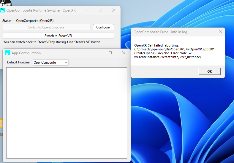Click the xrCreateInstance call text line
Image resolution: width=234 pixels, height=163 pixels.
[x=167, y=57]
